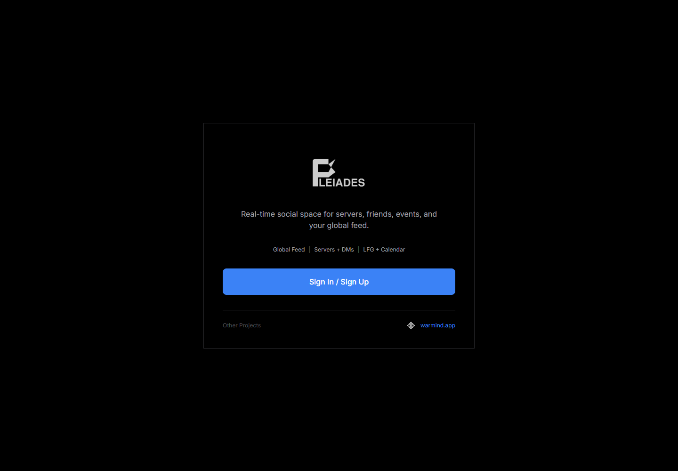Viewport: 678px width, 471px height.
Task: Click the Real-time social space tagline line
Action: tap(339, 214)
